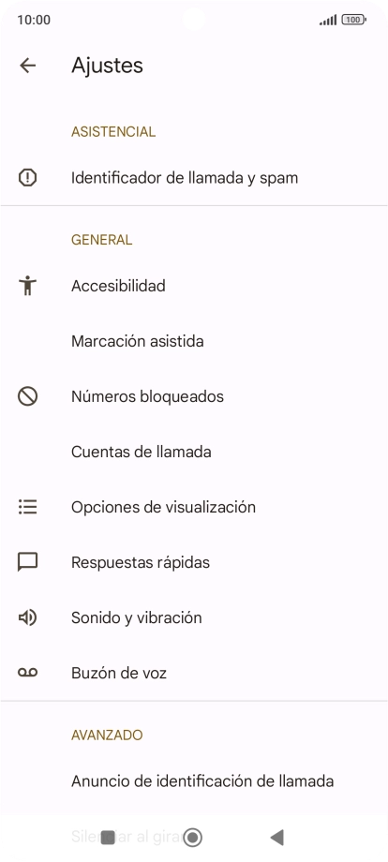The height and width of the screenshot is (862, 388).
Task: Tap the voicemail tape icon
Action: [x=27, y=673]
